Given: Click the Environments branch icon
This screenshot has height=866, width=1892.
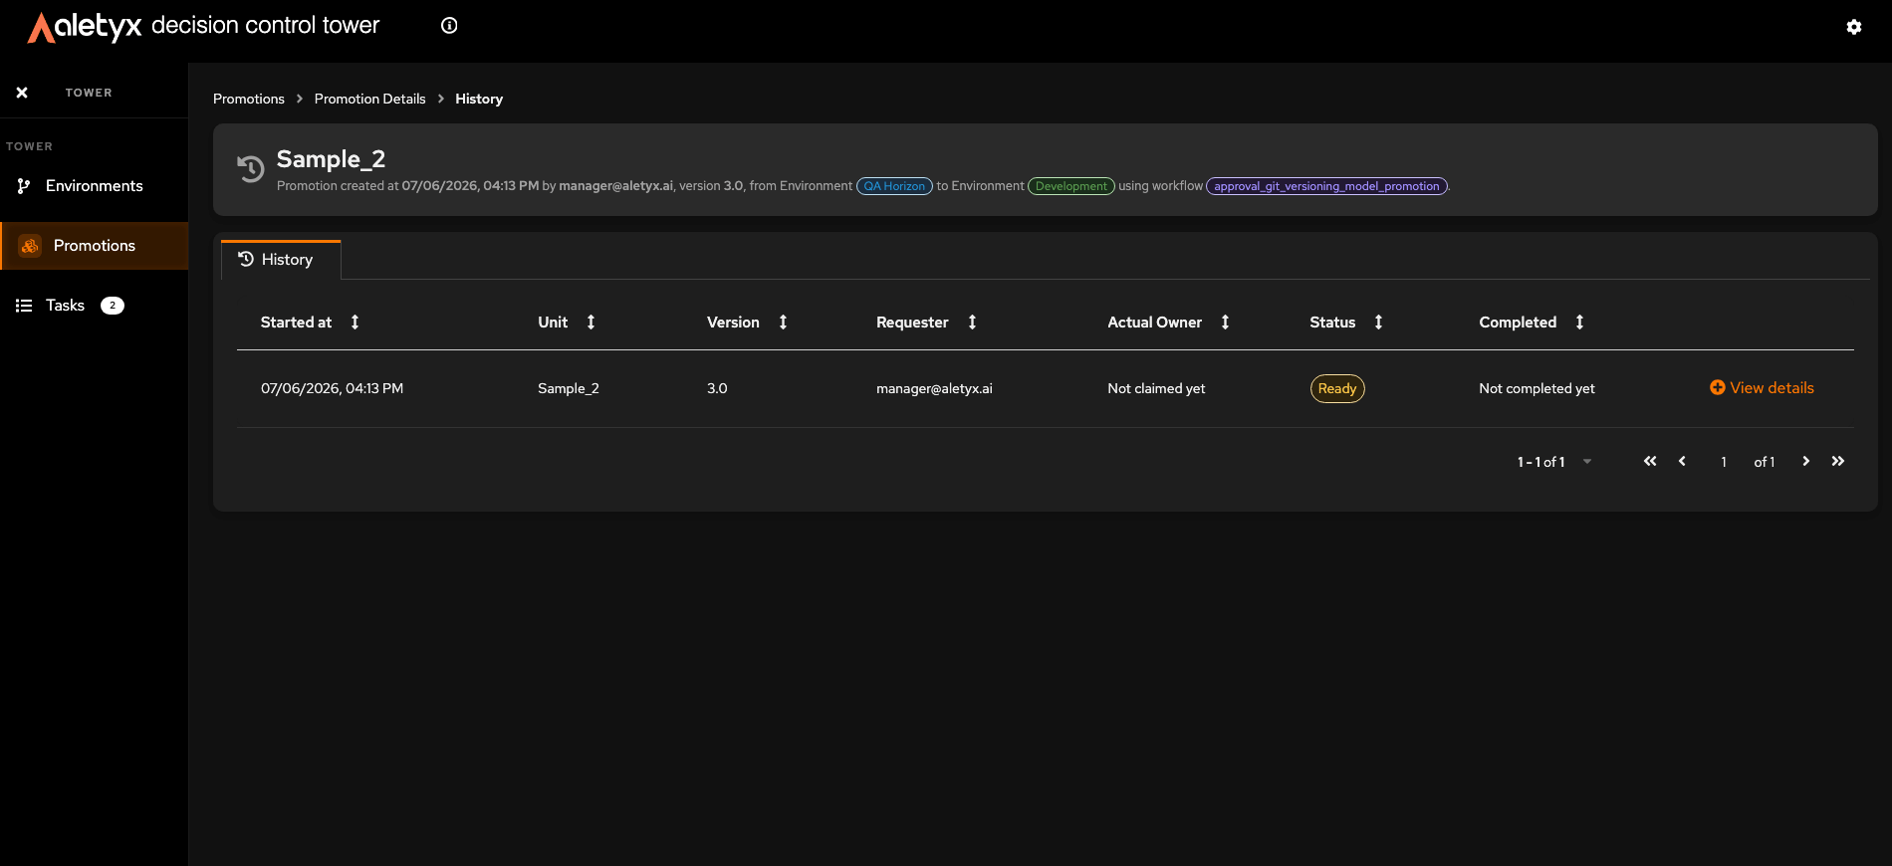Looking at the screenshot, I should (24, 186).
